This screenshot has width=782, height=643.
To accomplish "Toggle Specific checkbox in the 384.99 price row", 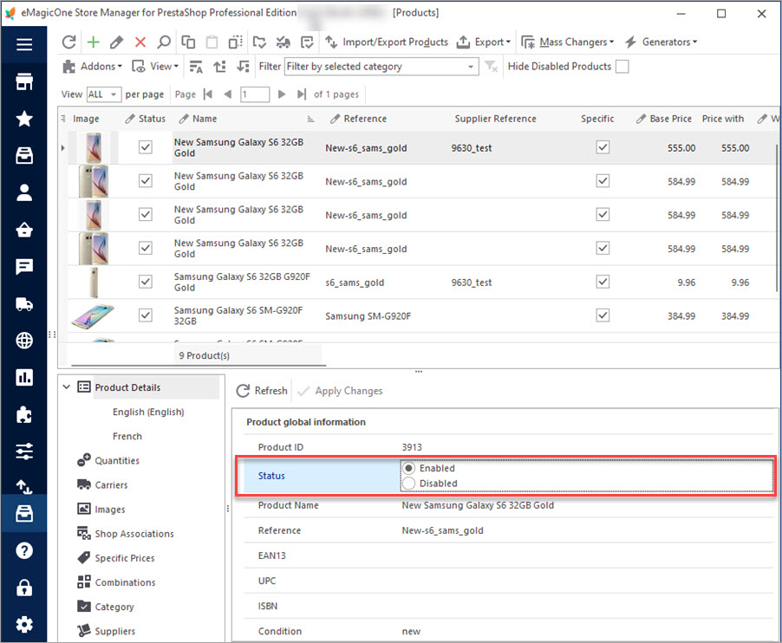I will (603, 315).
